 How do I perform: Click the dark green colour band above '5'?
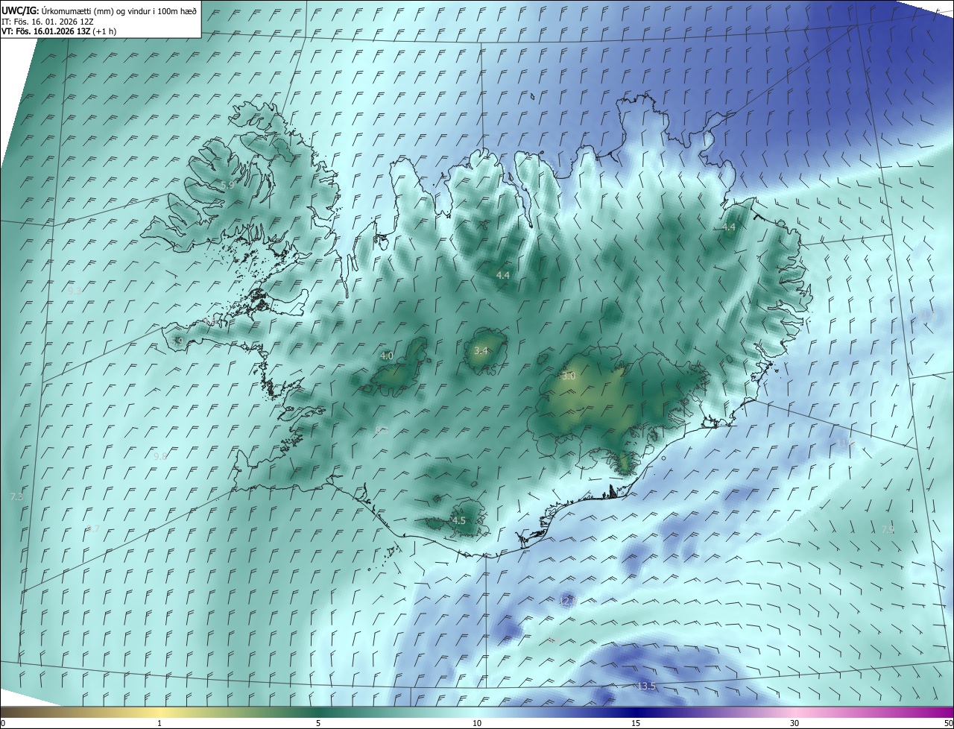(x=318, y=712)
